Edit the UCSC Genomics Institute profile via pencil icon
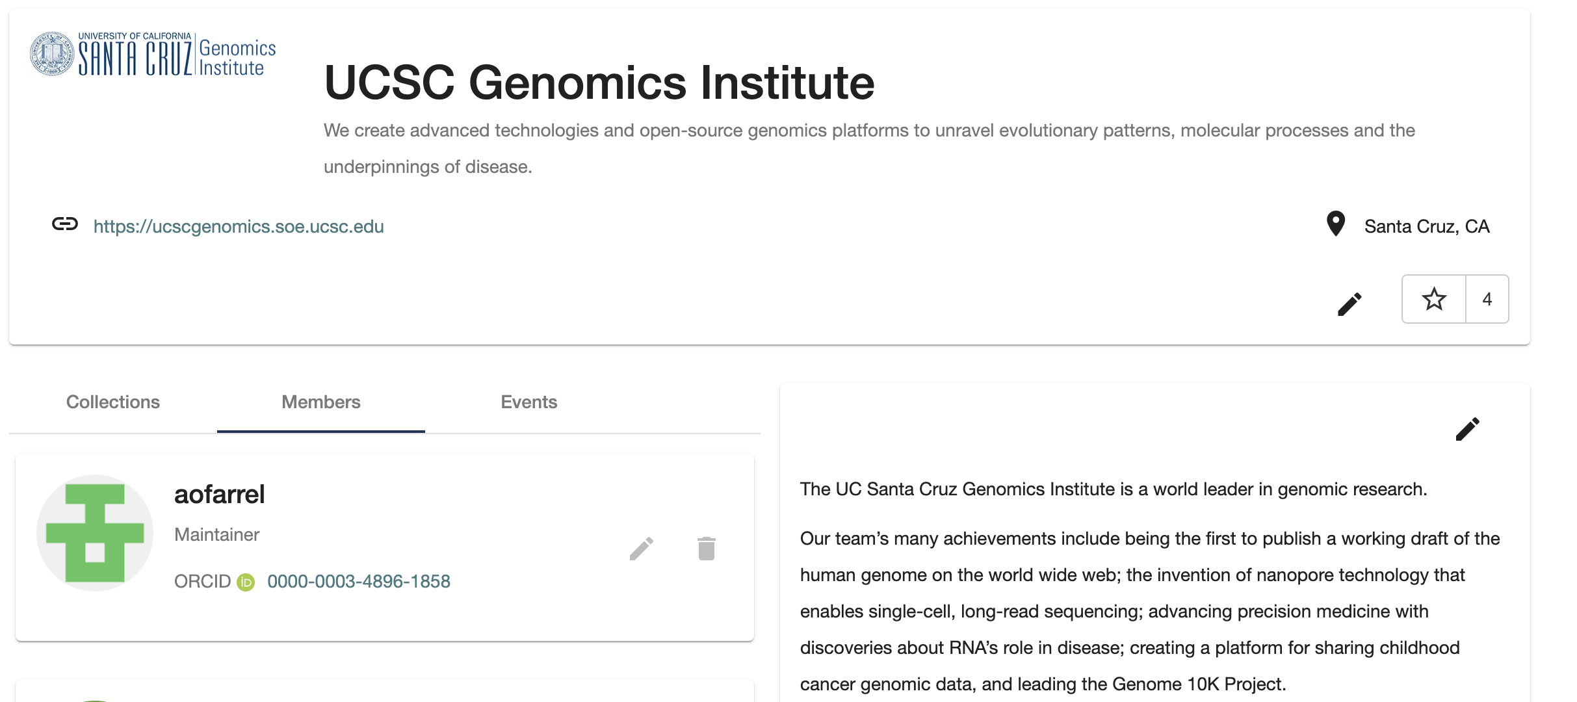This screenshot has width=1577, height=702. point(1350,303)
